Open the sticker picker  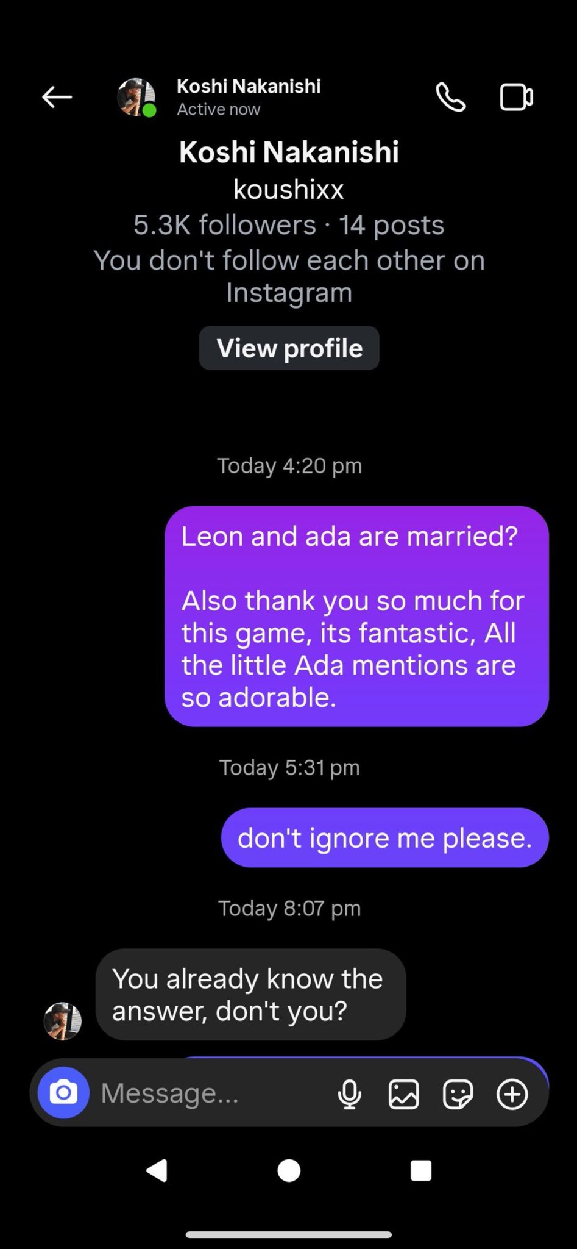(x=458, y=1093)
